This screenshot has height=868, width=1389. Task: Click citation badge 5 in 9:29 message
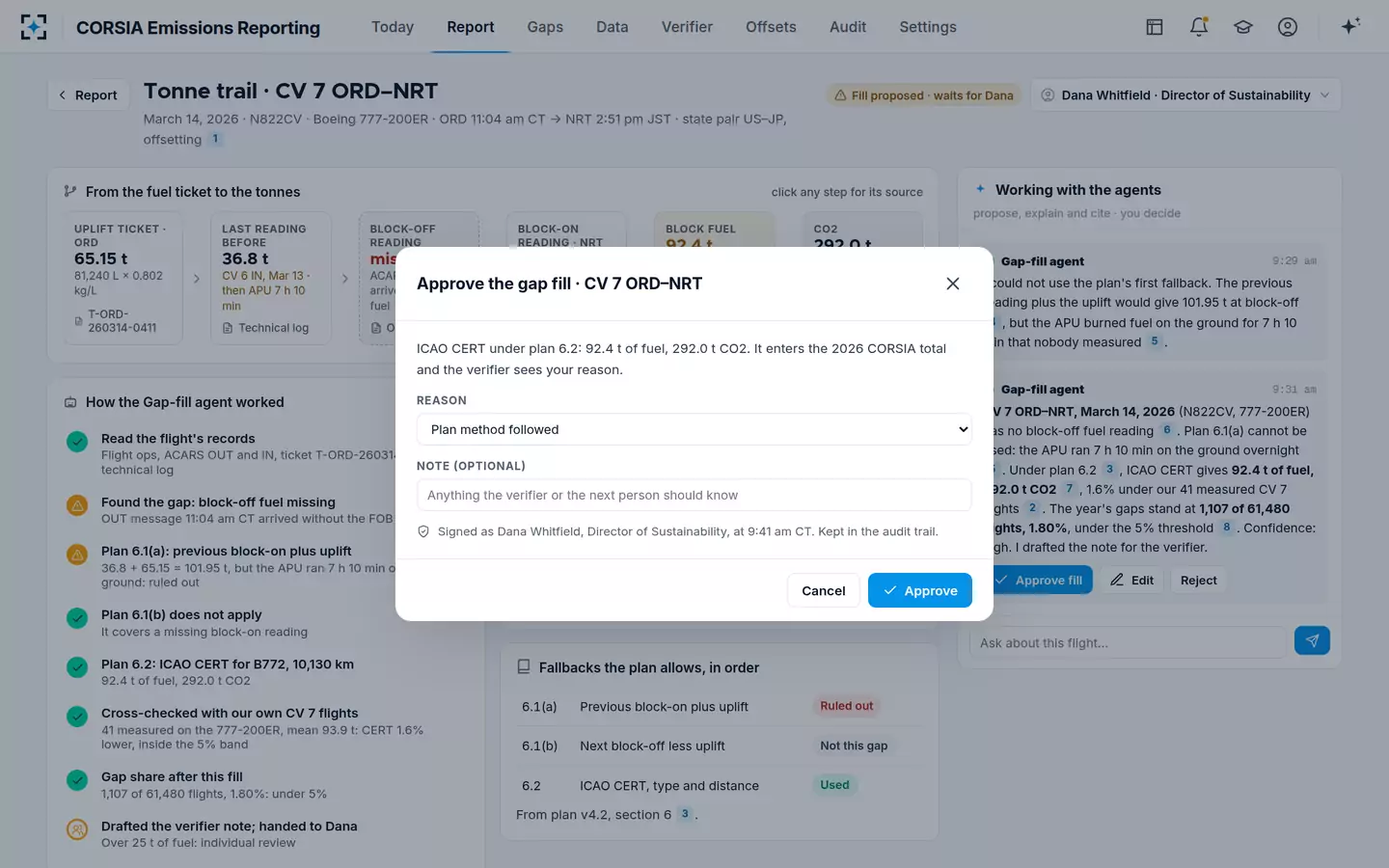click(1155, 341)
